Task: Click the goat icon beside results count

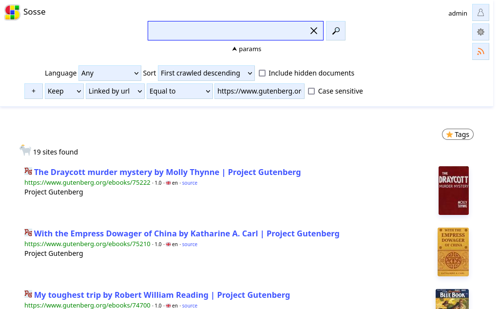Action: click(x=25, y=150)
